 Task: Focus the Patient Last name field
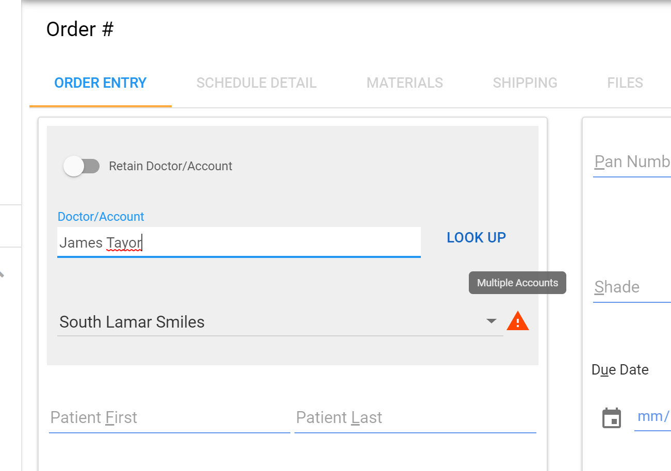coord(415,417)
